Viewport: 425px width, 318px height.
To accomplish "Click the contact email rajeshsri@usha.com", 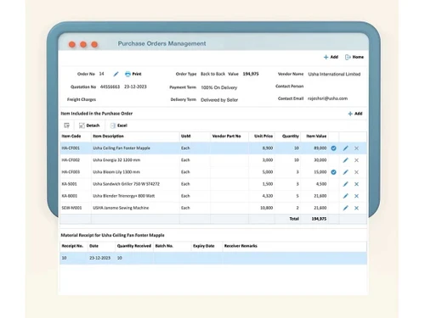I will pos(327,98).
